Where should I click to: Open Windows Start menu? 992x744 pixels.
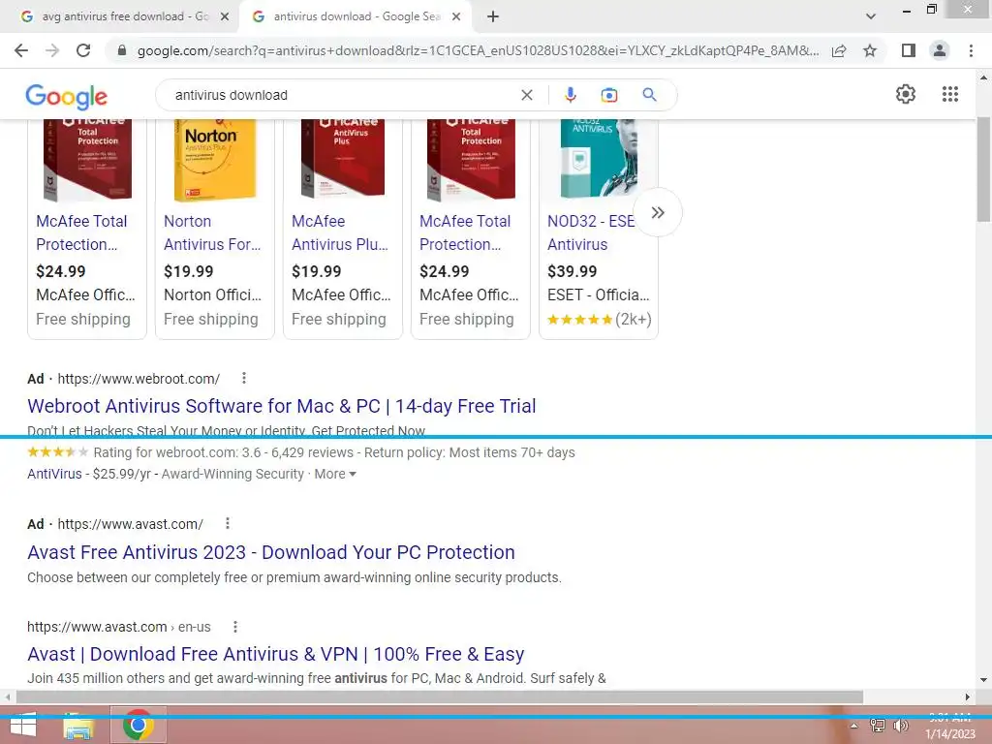click(x=23, y=725)
